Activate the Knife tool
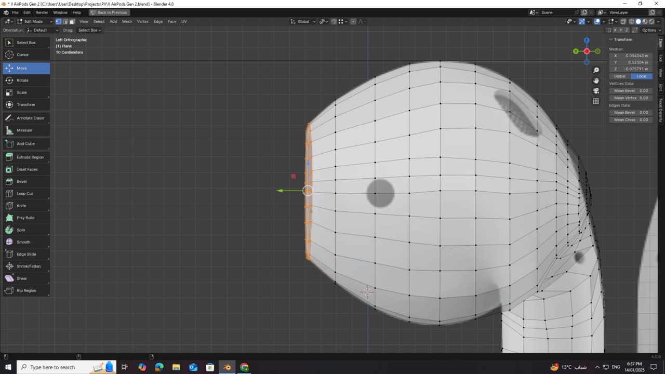665x374 pixels. pyautogui.click(x=26, y=206)
